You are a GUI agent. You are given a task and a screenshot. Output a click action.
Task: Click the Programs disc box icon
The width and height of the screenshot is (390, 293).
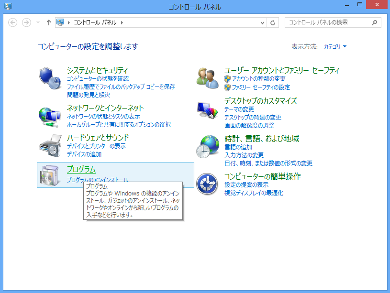(x=51, y=175)
